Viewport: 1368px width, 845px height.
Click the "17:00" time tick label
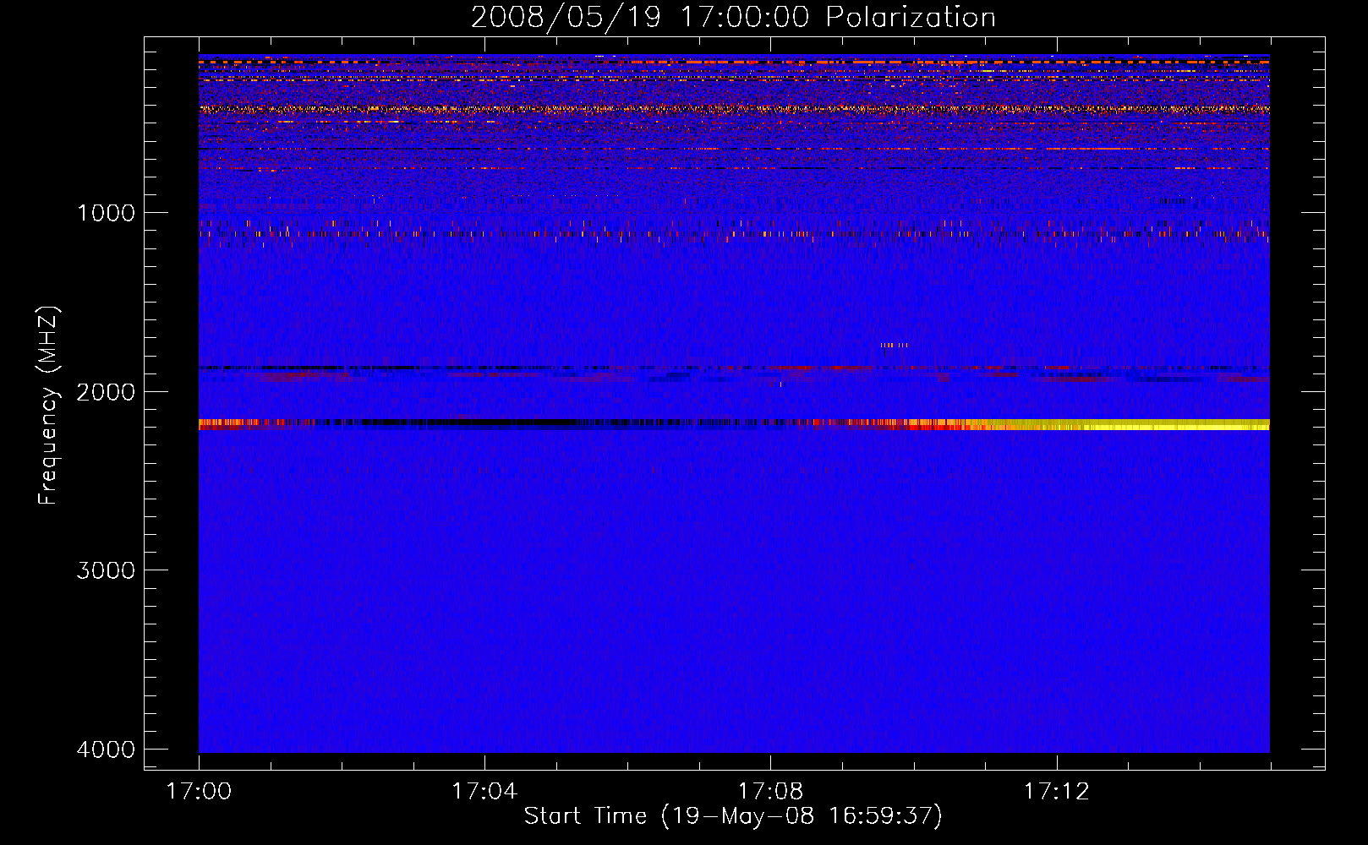tap(199, 791)
